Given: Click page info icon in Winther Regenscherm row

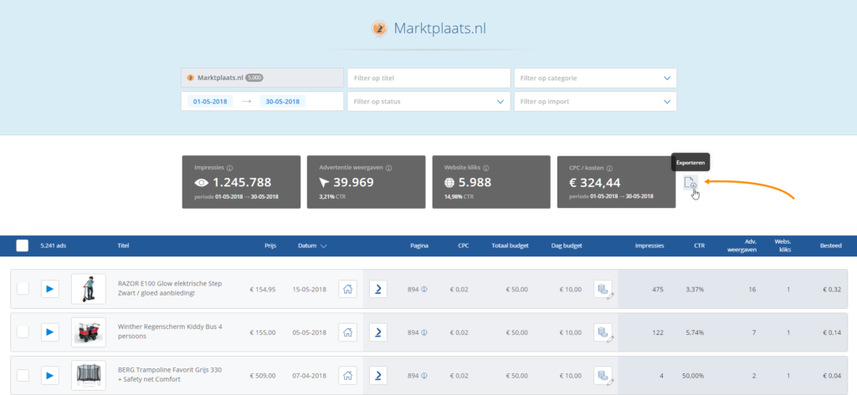Looking at the screenshot, I should click(x=424, y=332).
